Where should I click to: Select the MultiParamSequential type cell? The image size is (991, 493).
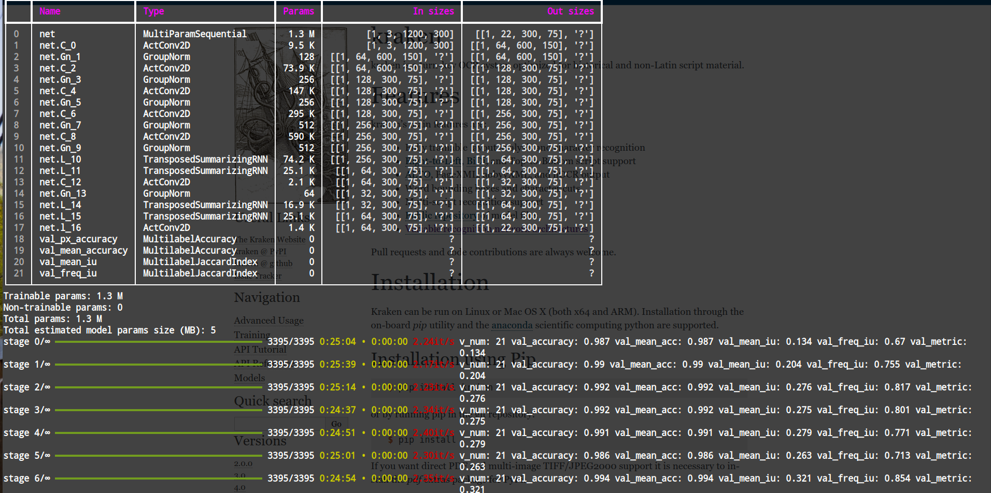pyautogui.click(x=195, y=34)
